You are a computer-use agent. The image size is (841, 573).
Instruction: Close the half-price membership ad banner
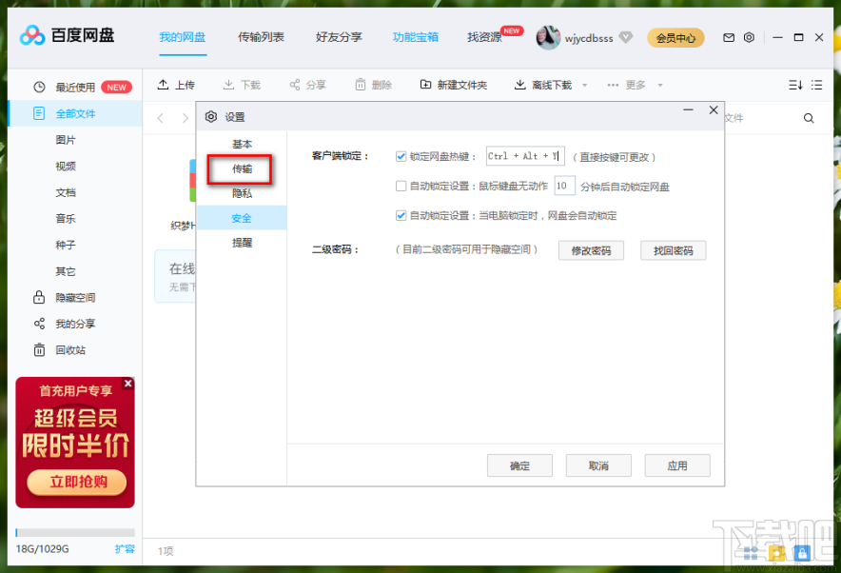point(128,383)
